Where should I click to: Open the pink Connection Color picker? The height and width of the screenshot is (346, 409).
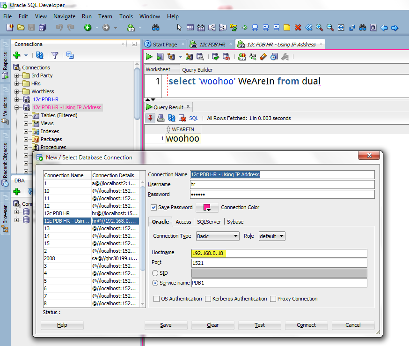[207, 207]
